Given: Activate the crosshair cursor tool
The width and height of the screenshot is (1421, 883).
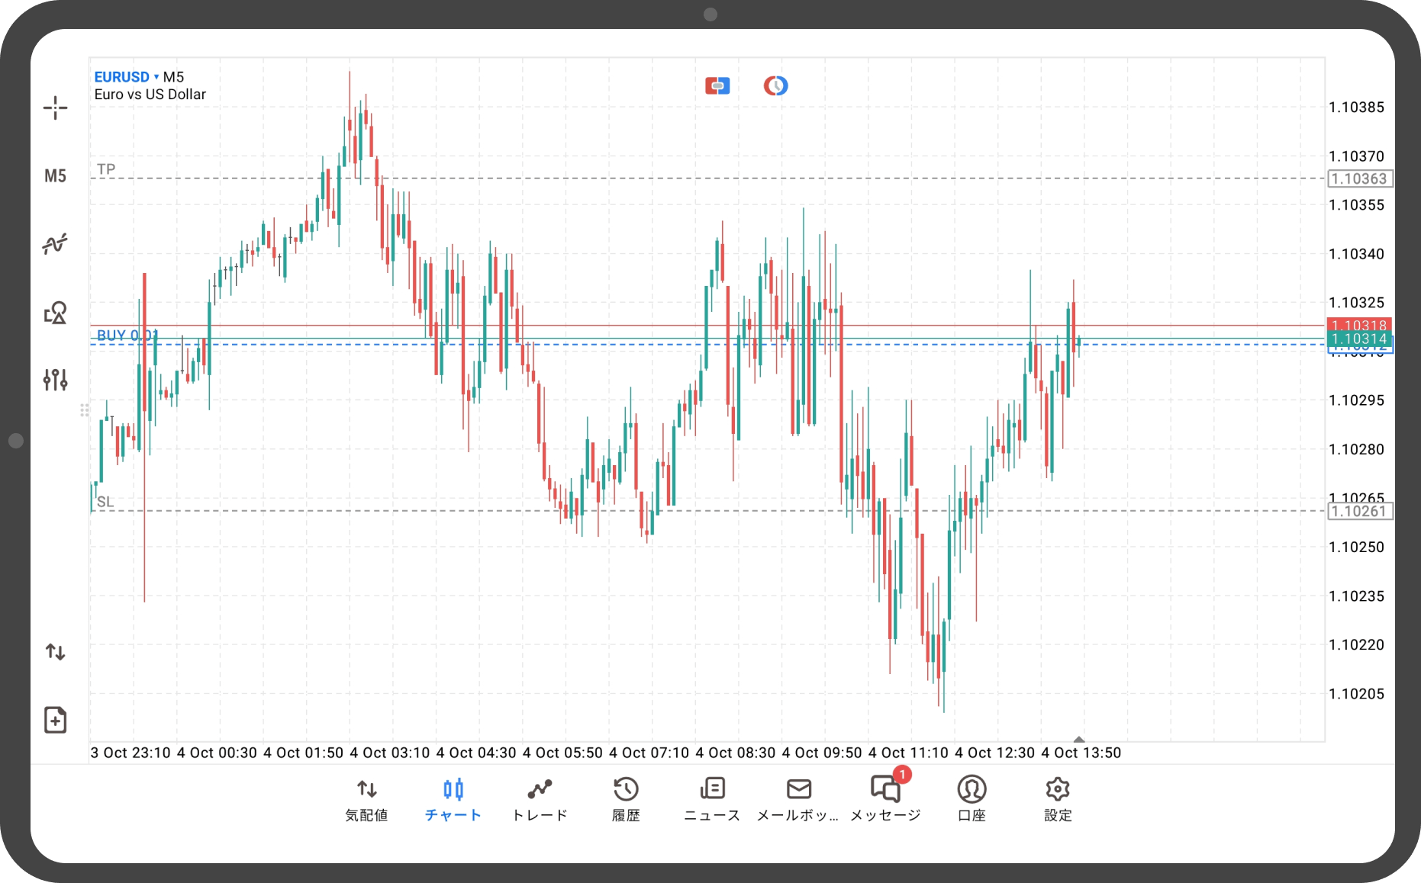Looking at the screenshot, I should 55,108.
